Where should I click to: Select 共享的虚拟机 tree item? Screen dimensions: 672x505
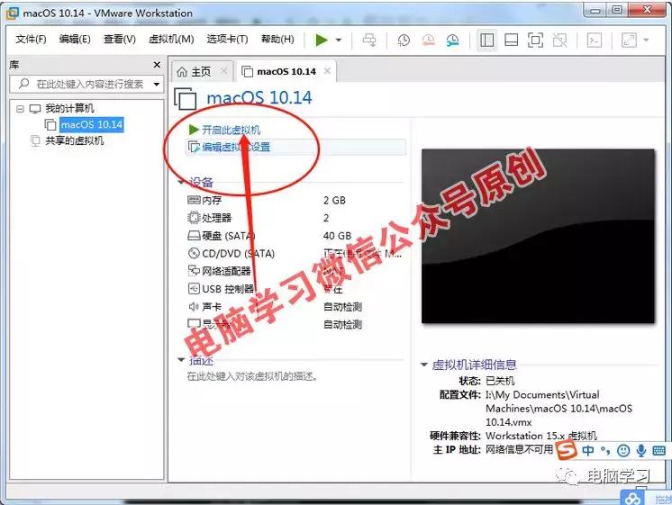74,140
